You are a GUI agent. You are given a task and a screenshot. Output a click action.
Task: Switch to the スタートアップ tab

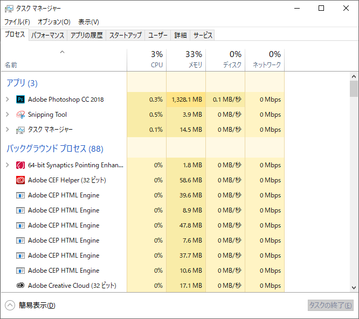(126, 35)
